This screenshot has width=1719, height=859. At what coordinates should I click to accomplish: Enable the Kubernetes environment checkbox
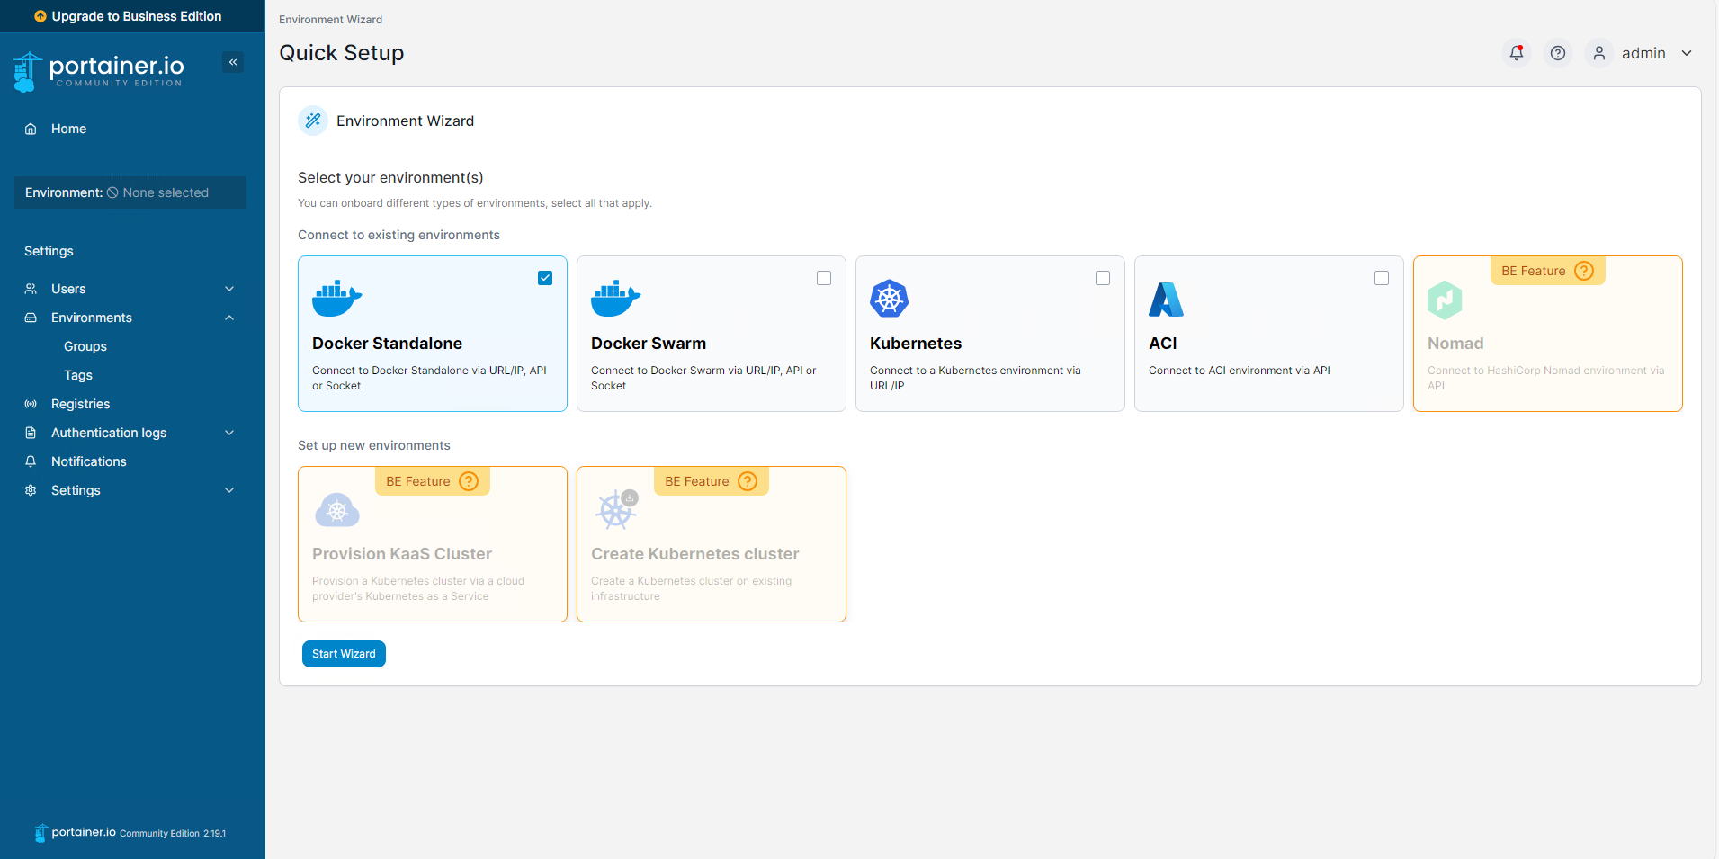click(x=1103, y=278)
